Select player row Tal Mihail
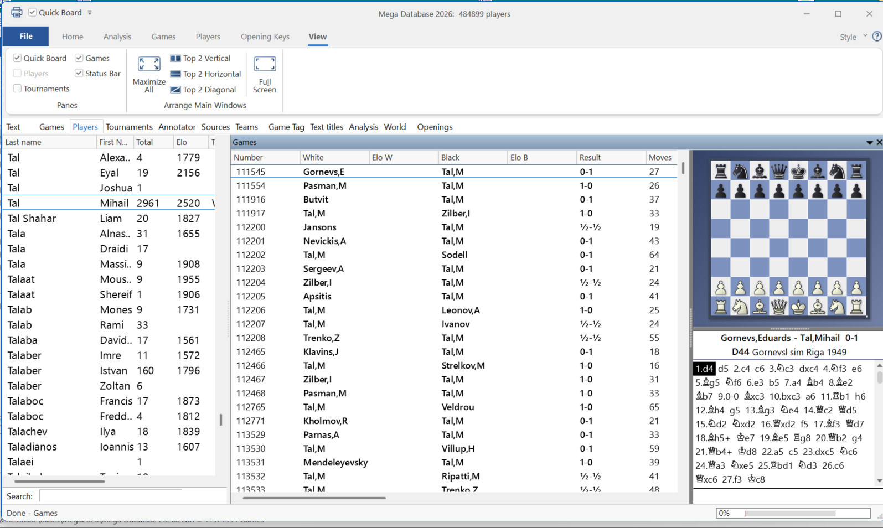 coord(109,203)
